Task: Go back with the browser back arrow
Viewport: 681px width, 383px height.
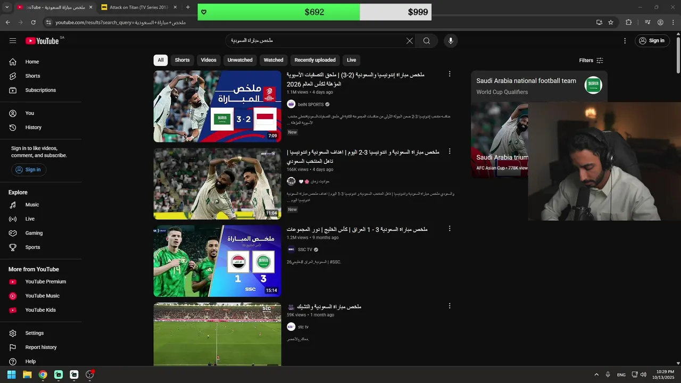Action: [x=8, y=22]
